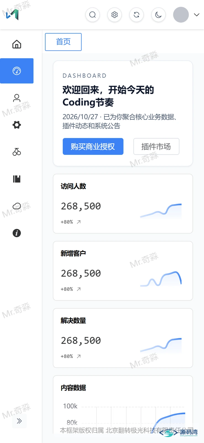Click the +80% label in 访问人数 card
The image size is (204, 443).
[x=67, y=222]
